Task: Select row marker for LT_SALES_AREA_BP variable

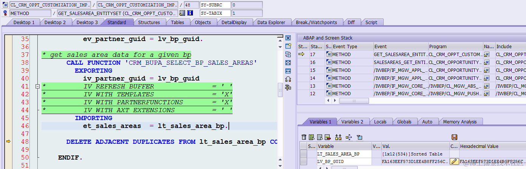Action: coord(304,154)
